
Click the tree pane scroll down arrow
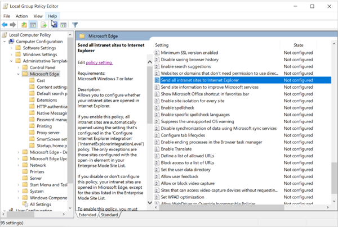click(70, 208)
